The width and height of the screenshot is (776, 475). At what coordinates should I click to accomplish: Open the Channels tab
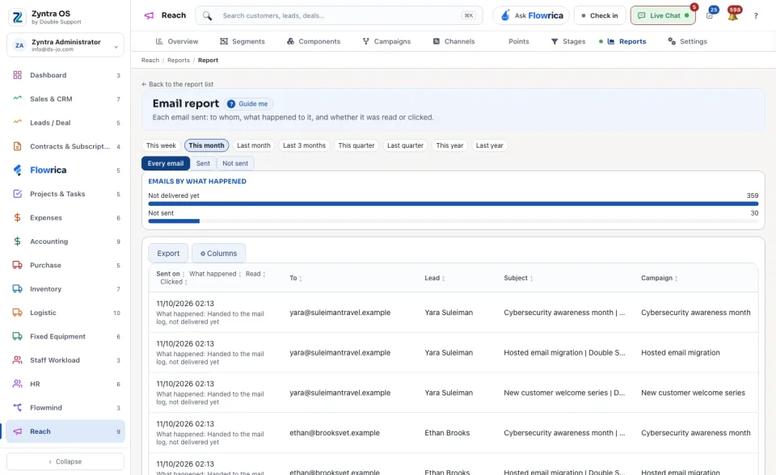[453, 41]
